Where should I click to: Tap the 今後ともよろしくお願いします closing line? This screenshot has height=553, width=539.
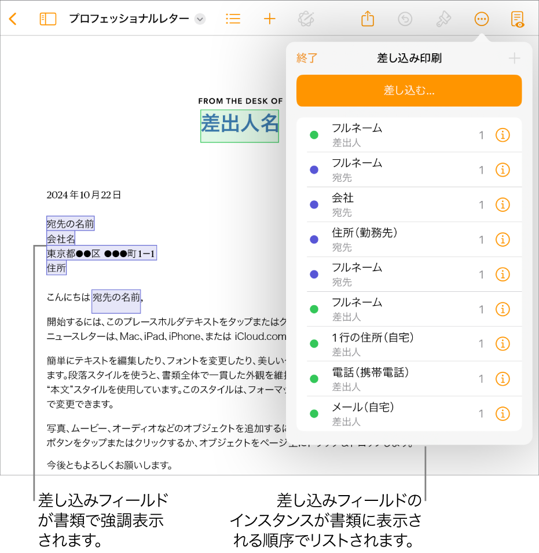(109, 465)
